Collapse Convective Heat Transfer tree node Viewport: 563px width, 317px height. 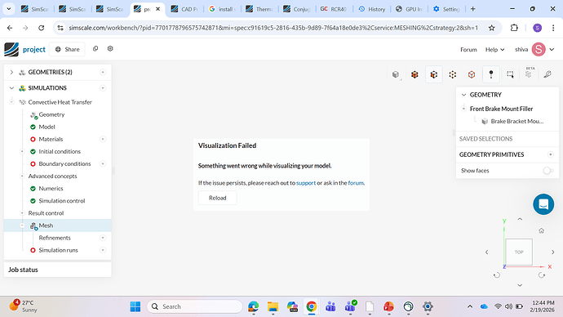tap(11, 102)
